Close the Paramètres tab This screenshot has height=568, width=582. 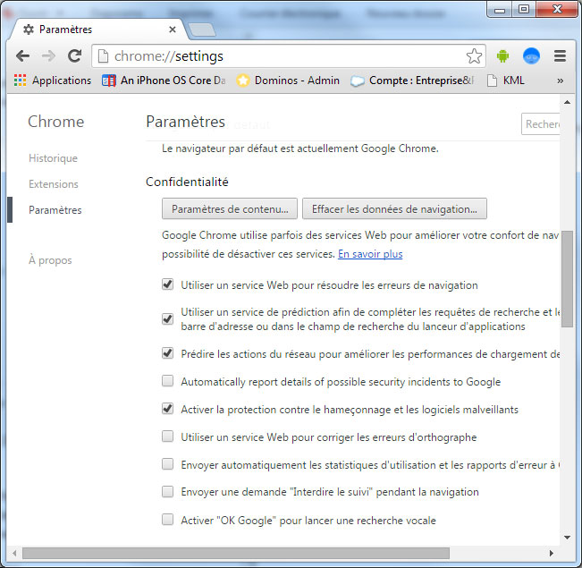tap(173, 30)
